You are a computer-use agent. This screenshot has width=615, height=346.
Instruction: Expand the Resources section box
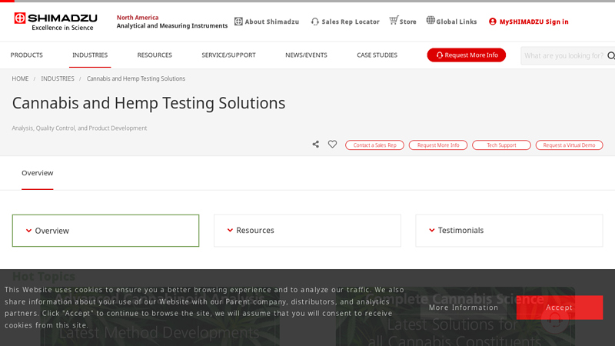coord(307,231)
